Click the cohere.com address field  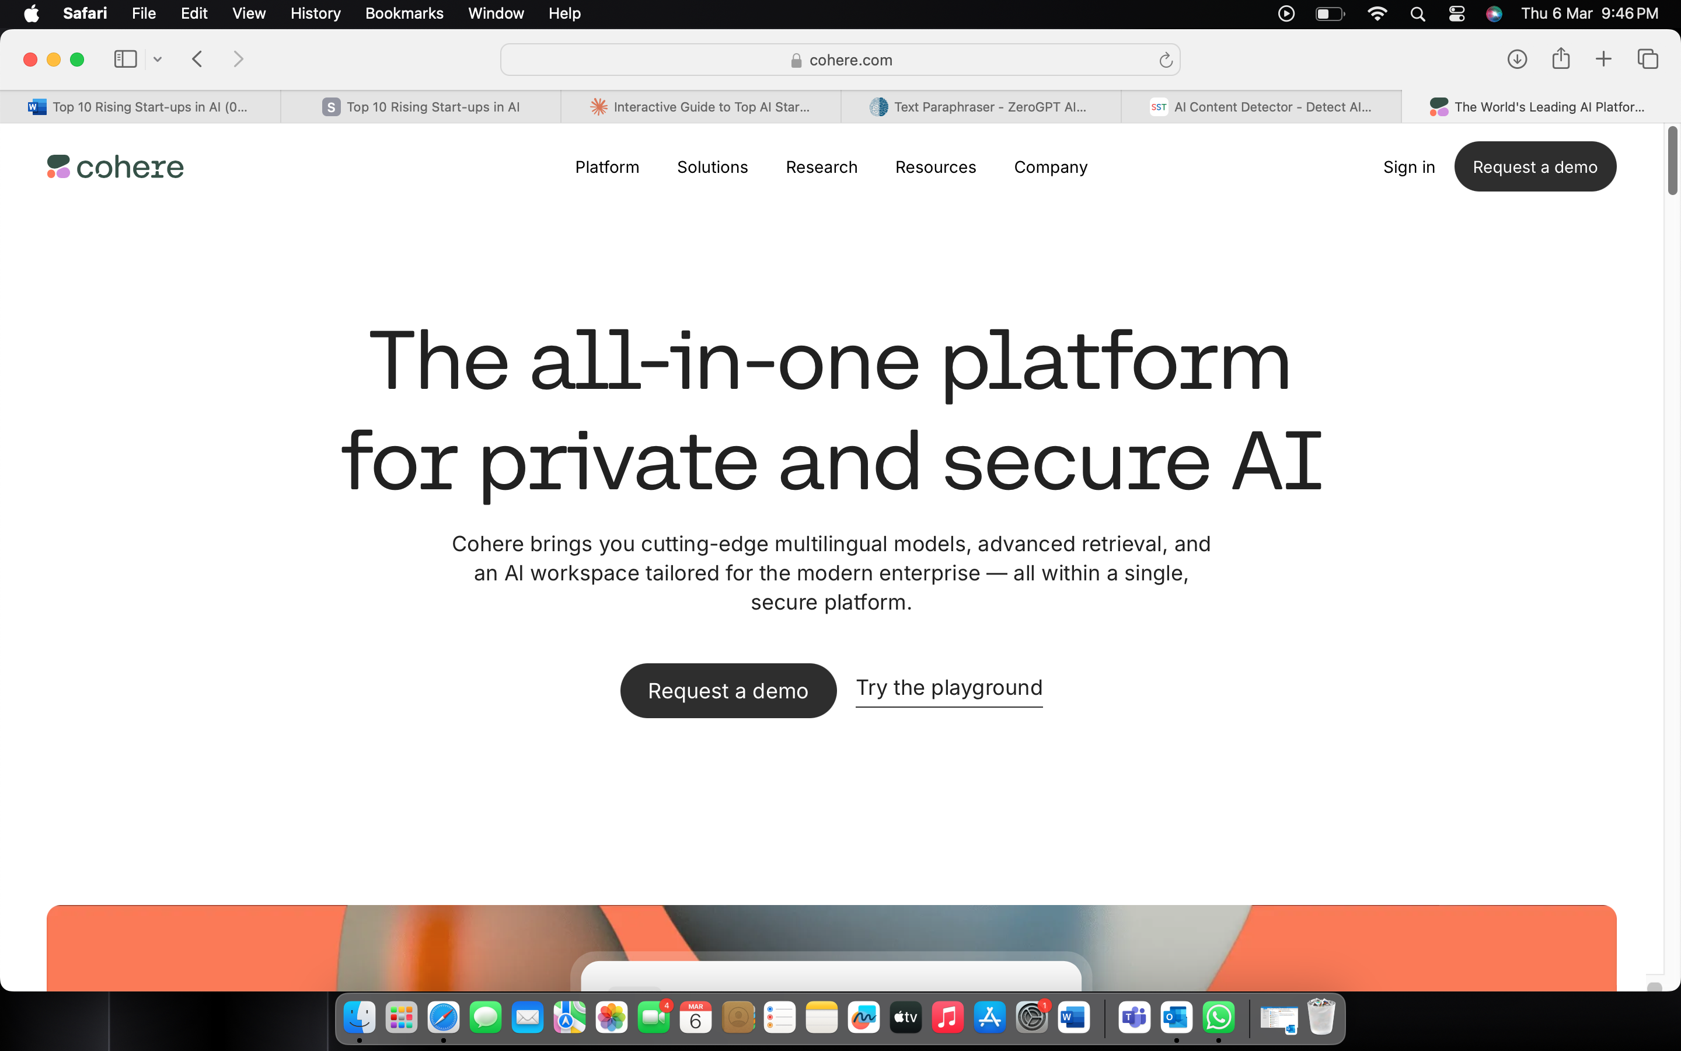click(840, 60)
